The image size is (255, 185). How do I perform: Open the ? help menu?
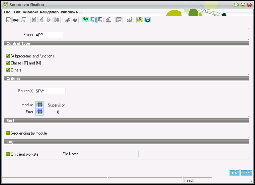click(x=81, y=12)
